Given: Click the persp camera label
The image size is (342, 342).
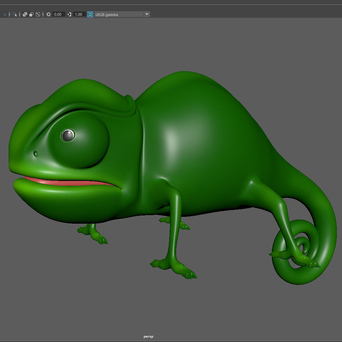Looking at the screenshot, I should pos(148,337).
